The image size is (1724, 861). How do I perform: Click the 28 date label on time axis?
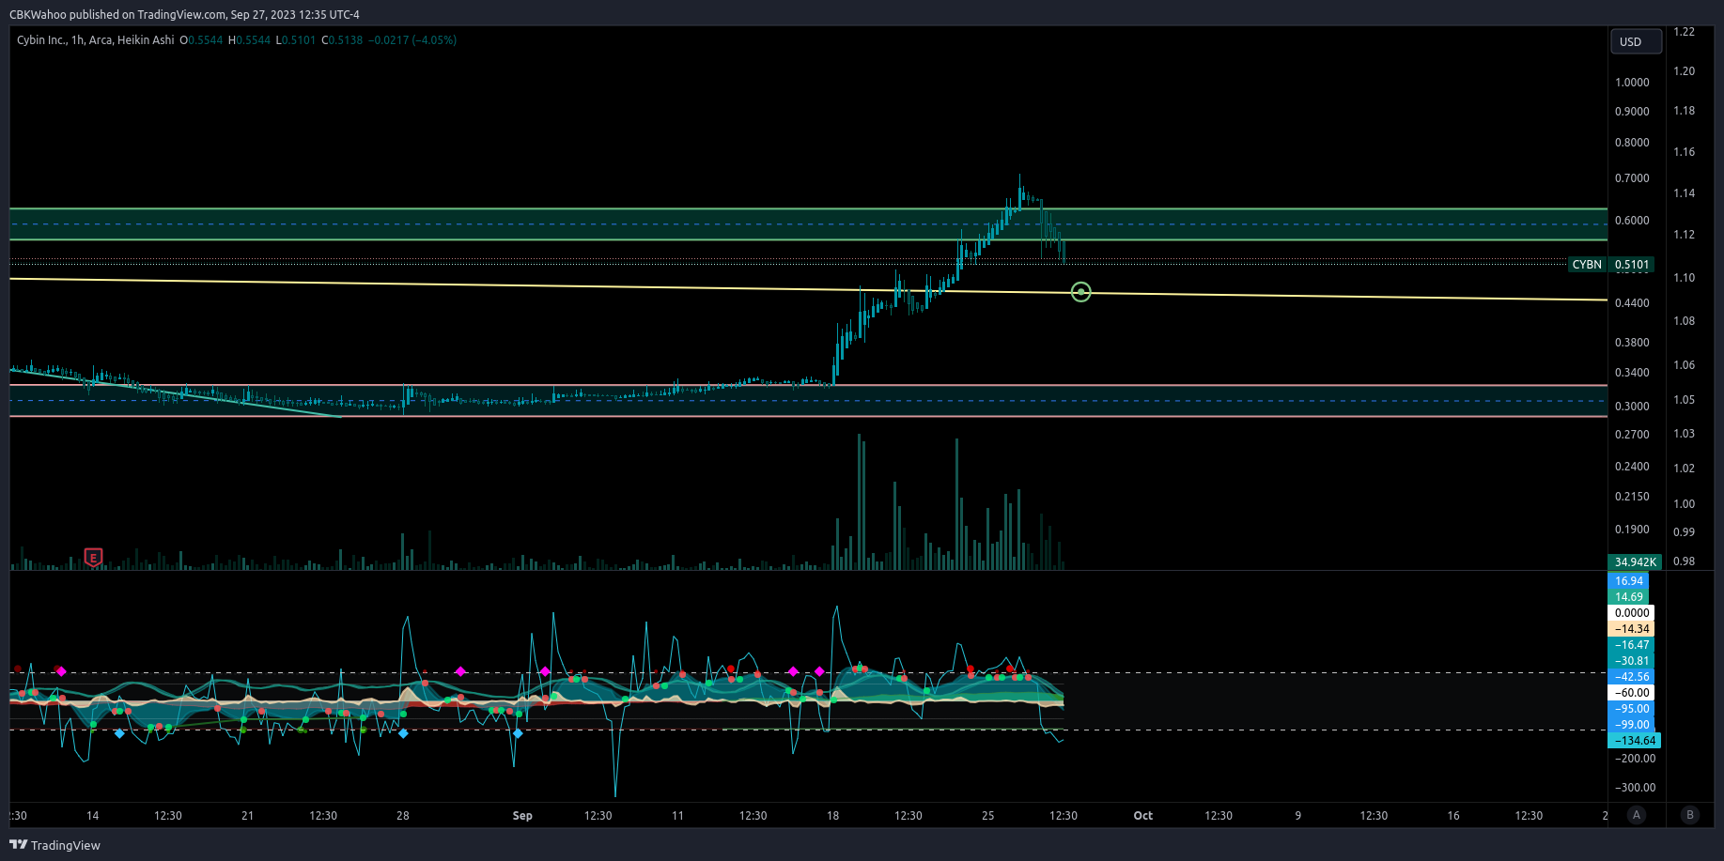click(402, 816)
